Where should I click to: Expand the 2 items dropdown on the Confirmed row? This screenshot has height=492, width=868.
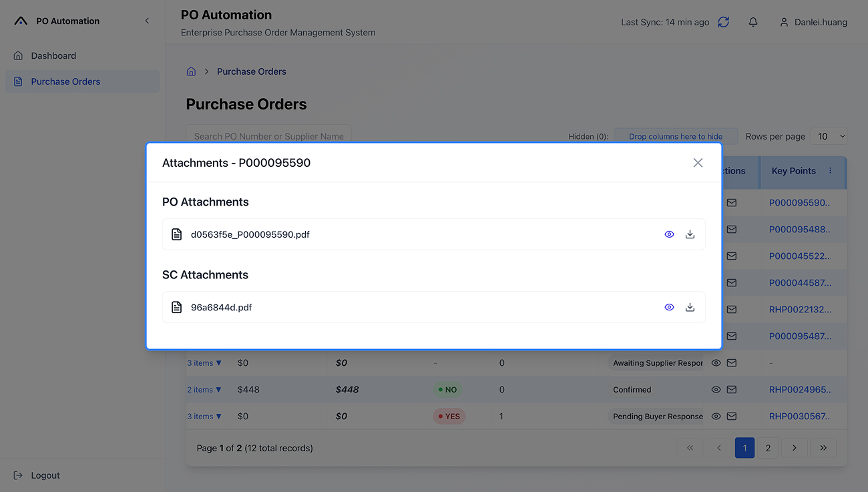(x=204, y=389)
